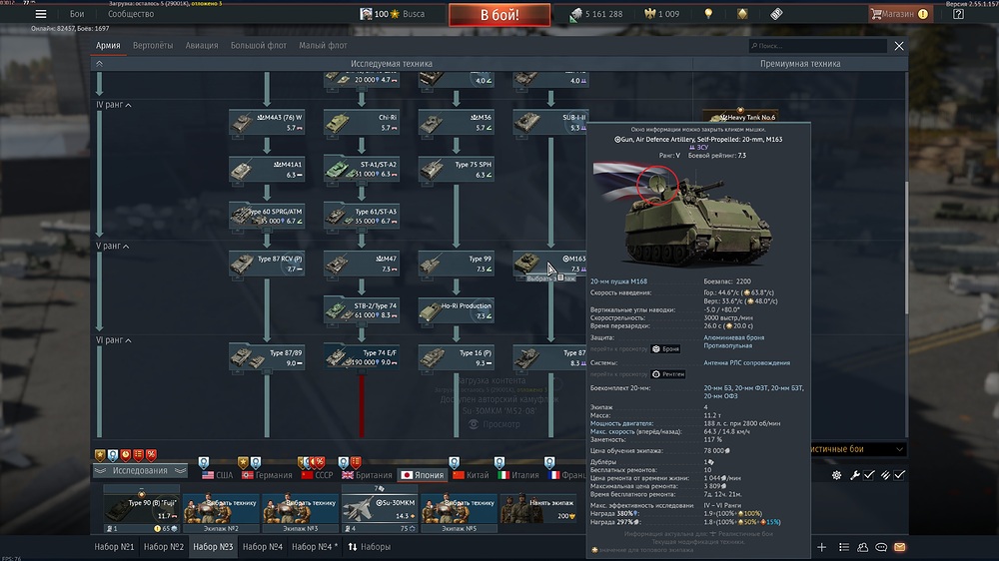Select the STB-2/Type 74 tank

tap(362, 310)
